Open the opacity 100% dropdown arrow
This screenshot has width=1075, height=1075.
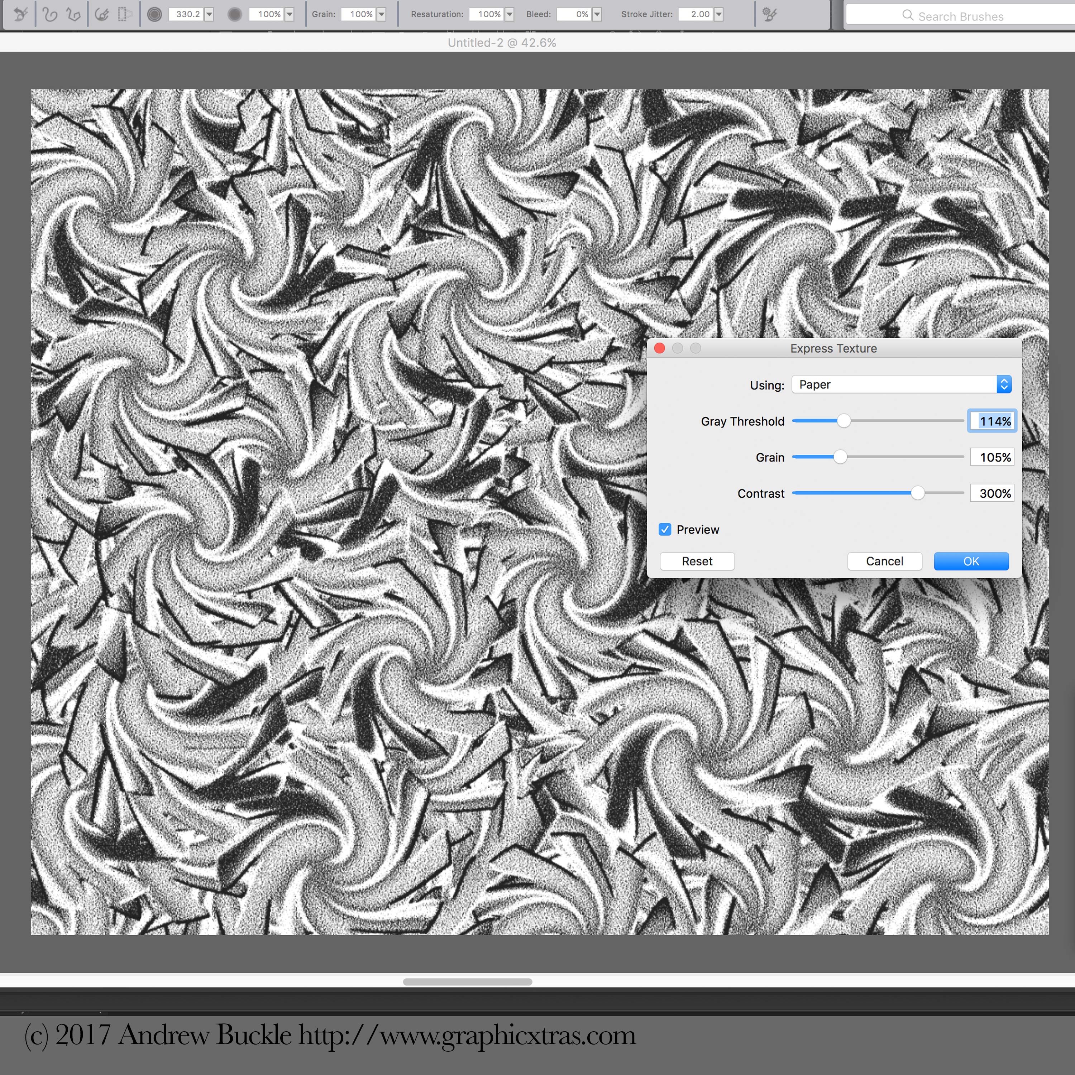click(289, 14)
